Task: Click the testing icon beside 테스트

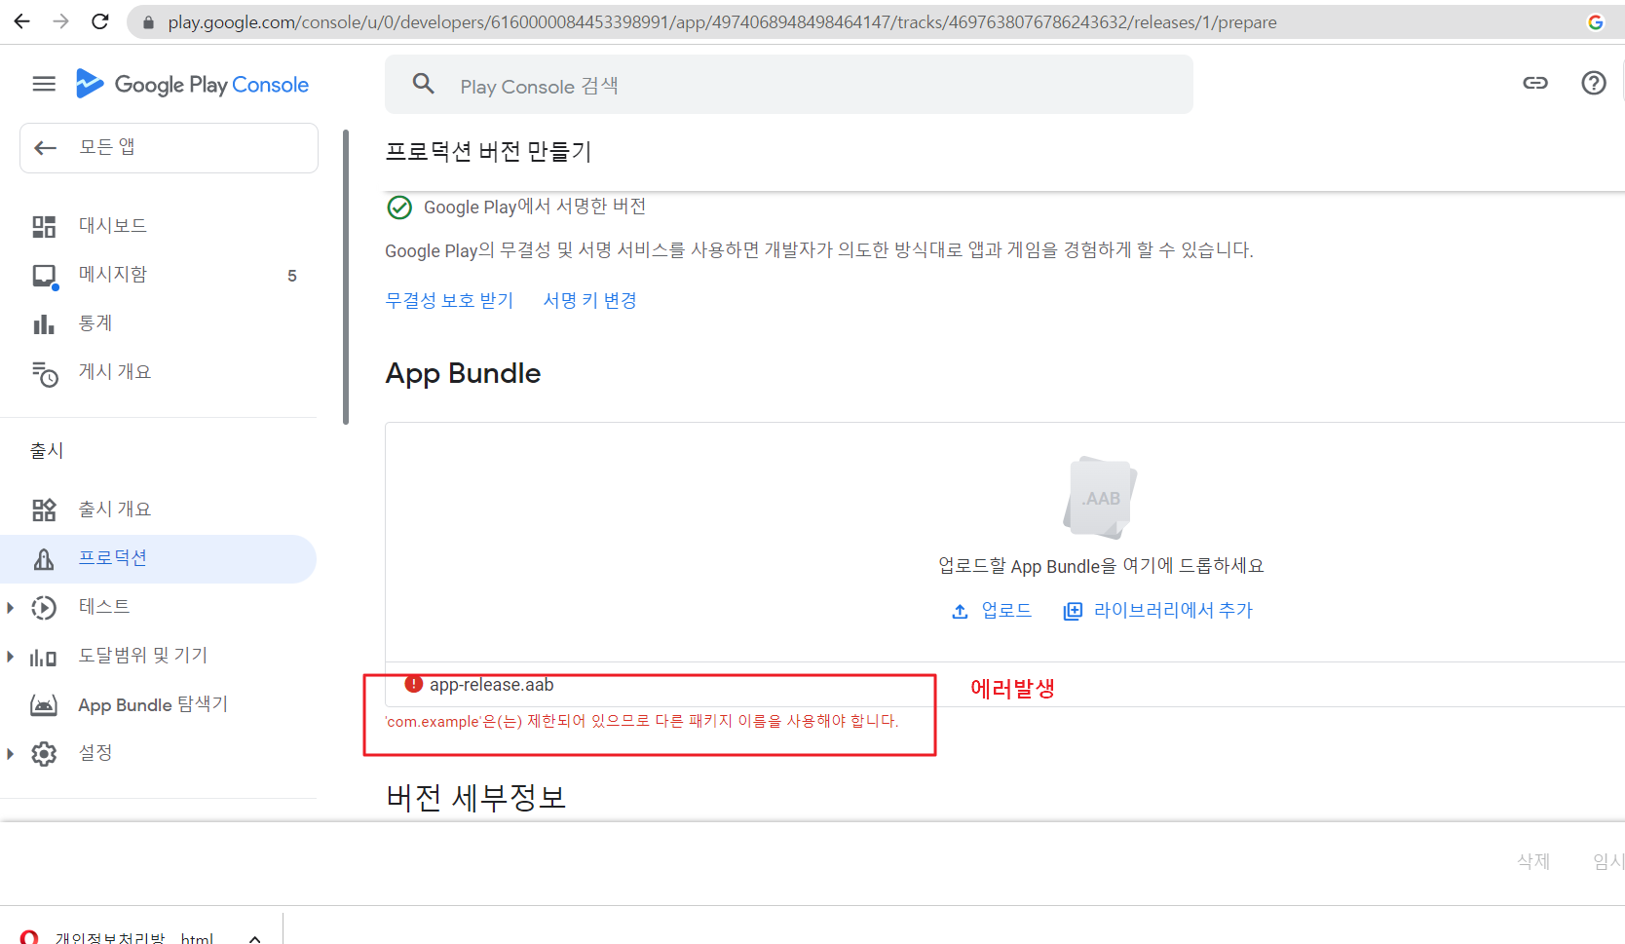Action: click(44, 608)
